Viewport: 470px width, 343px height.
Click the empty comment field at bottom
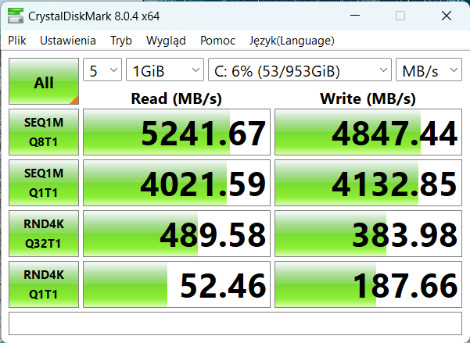click(235, 323)
